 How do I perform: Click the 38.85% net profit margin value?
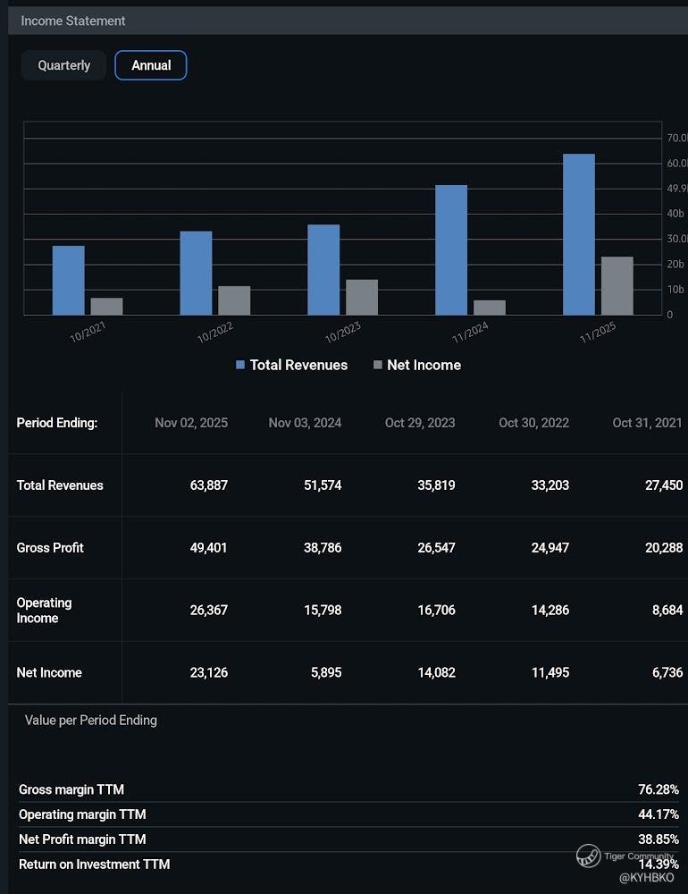pos(659,839)
